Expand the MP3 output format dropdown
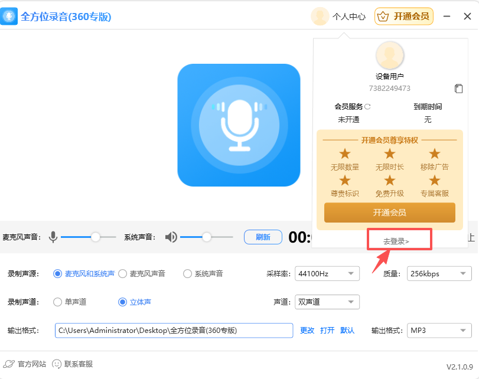 pos(439,331)
